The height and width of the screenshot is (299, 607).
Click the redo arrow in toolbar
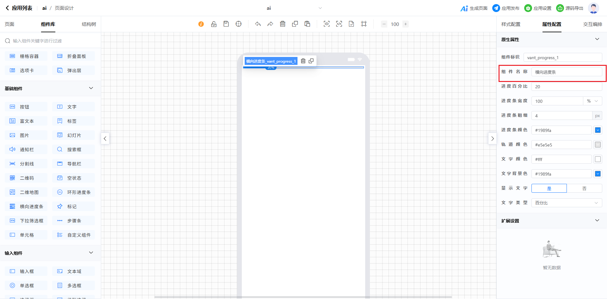270,24
